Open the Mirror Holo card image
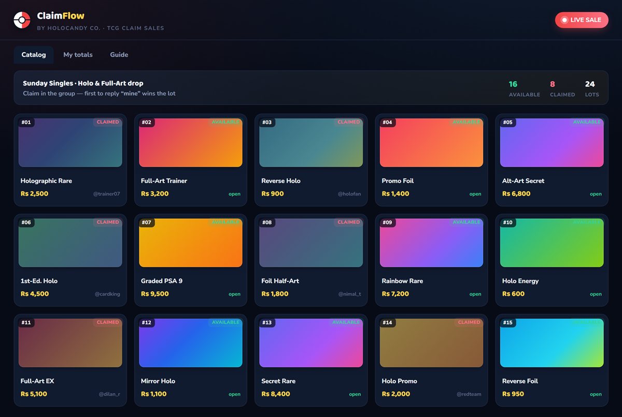The image size is (622, 417). (x=191, y=342)
